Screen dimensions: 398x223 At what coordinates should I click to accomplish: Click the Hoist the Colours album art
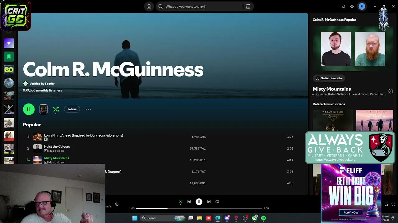point(37,148)
